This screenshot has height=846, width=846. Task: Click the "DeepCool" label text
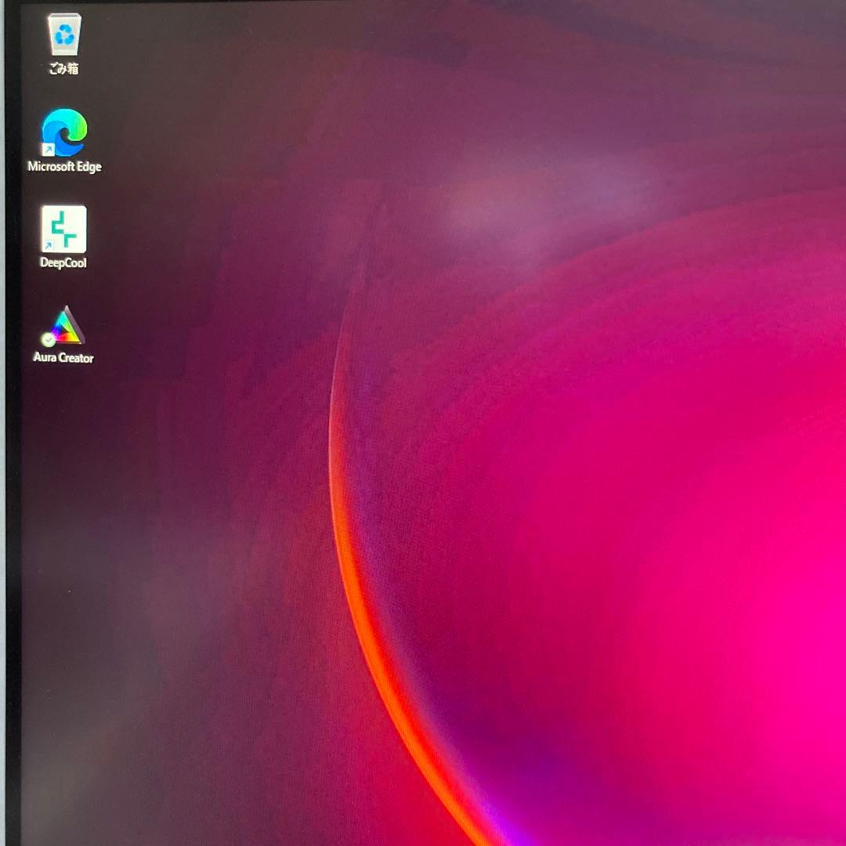click(x=63, y=263)
